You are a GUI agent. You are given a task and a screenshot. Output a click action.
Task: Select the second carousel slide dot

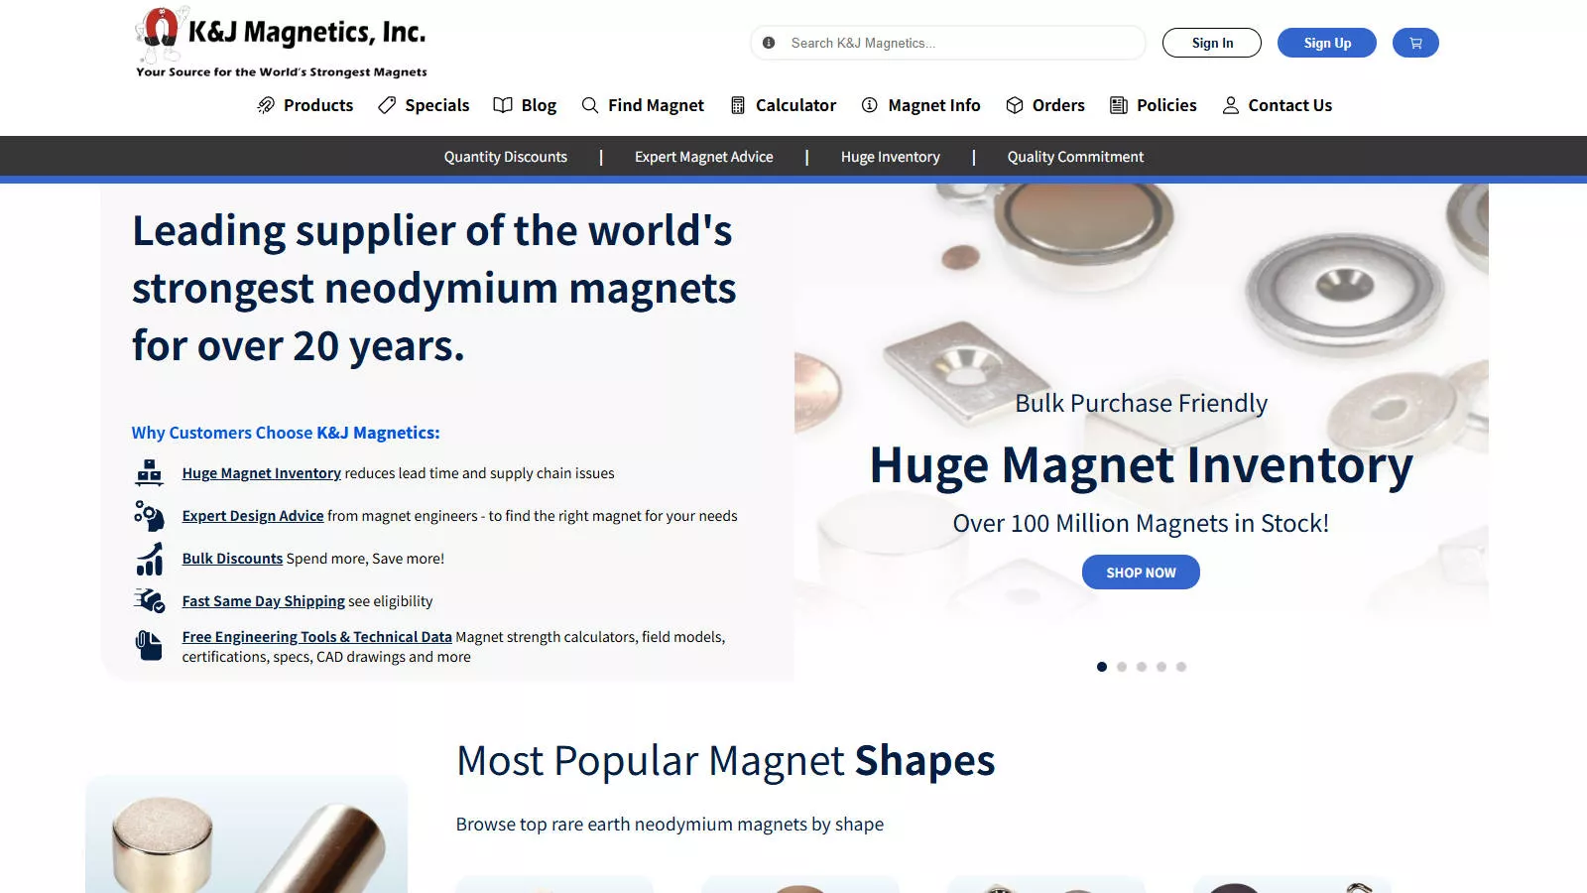coord(1122,667)
